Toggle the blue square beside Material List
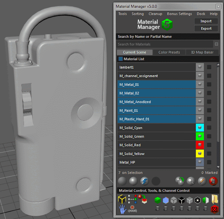 pos(120,59)
